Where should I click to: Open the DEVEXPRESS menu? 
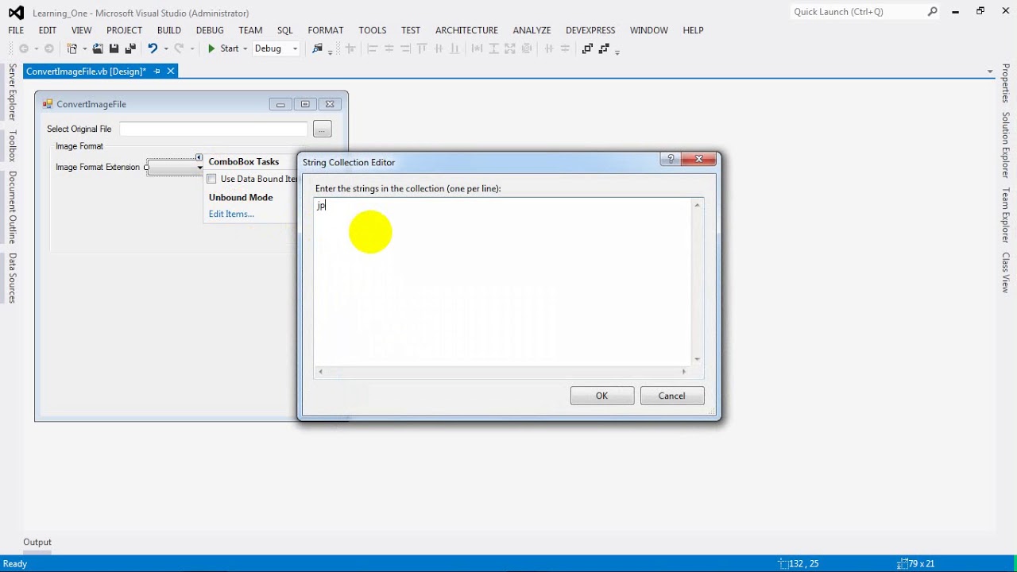(590, 30)
